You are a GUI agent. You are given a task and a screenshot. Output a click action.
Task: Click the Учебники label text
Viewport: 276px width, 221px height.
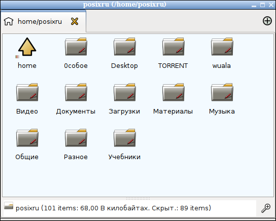coord(124,157)
